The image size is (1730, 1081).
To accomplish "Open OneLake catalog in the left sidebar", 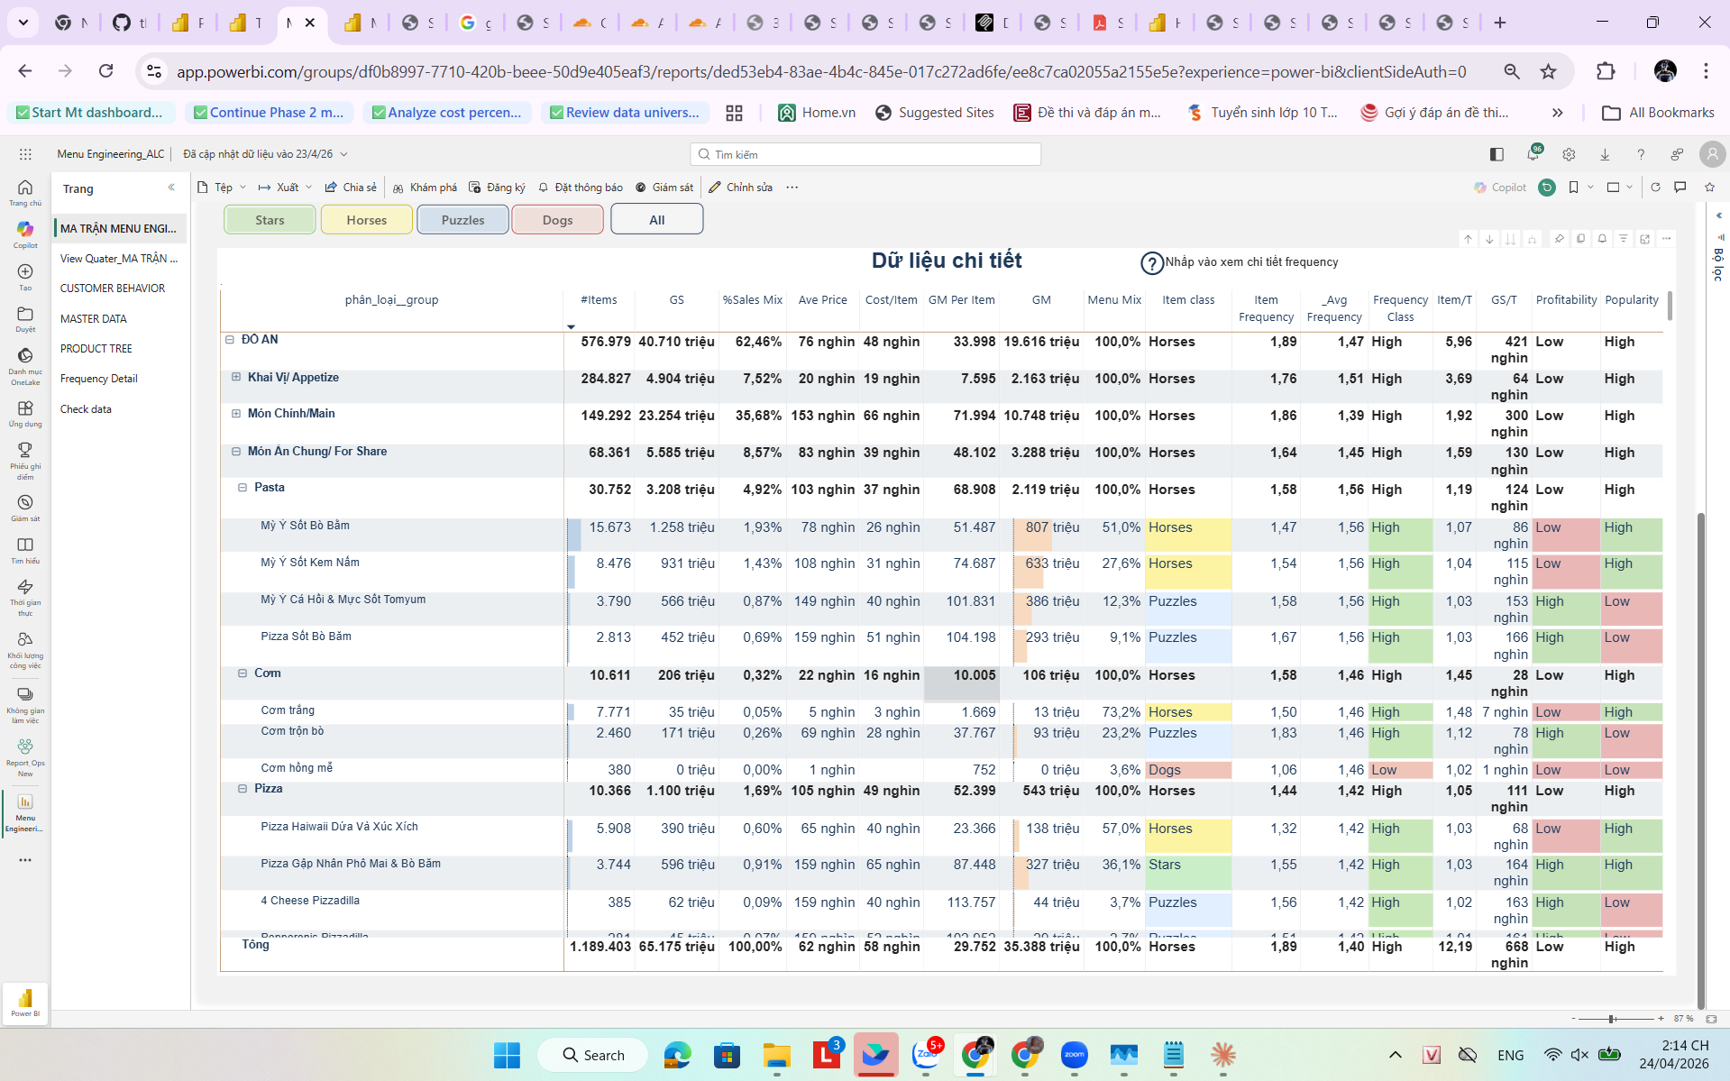I will point(25,362).
